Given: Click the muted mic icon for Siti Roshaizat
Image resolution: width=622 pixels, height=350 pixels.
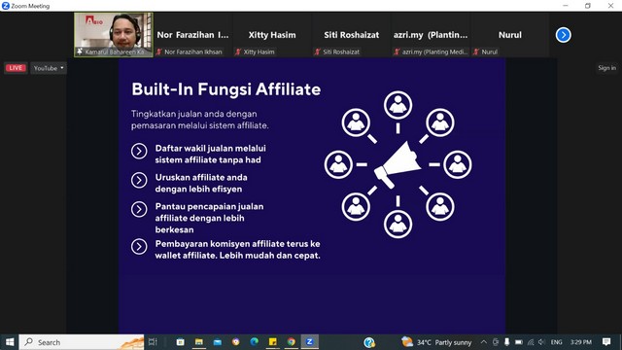Looking at the screenshot, I should pos(318,52).
